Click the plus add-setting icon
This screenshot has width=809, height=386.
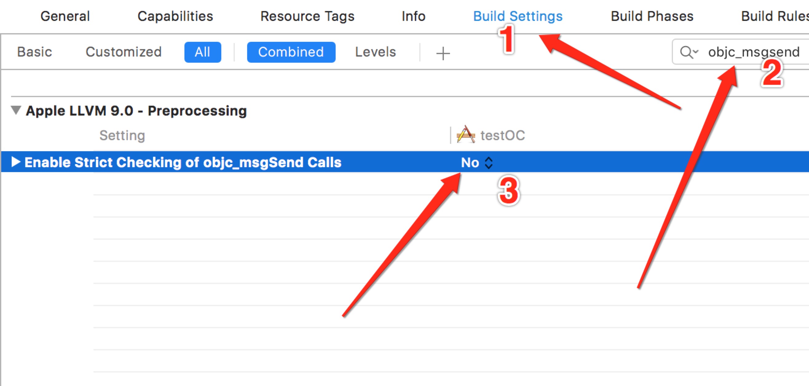pos(443,53)
